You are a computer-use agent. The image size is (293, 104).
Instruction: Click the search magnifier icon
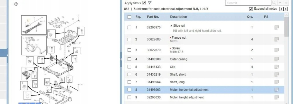[x=274, y=3]
